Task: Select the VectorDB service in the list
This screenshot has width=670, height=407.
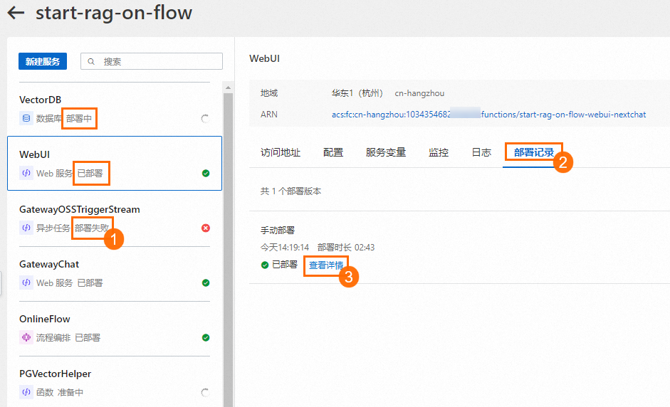Action: click(115, 109)
